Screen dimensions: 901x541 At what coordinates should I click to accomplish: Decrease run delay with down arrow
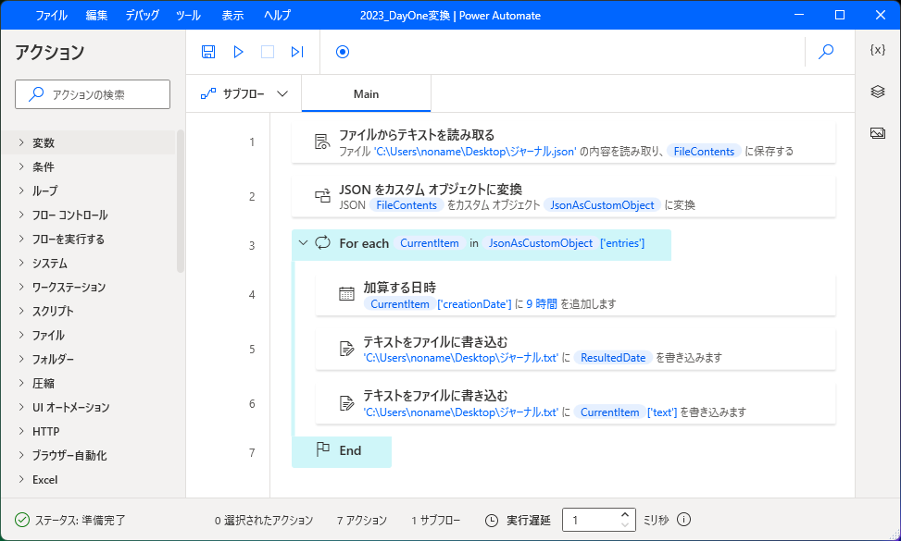pyautogui.click(x=626, y=525)
